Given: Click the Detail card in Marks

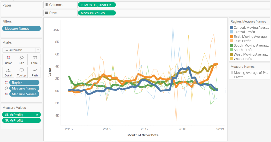Looking at the screenshot, I should coord(8,72).
